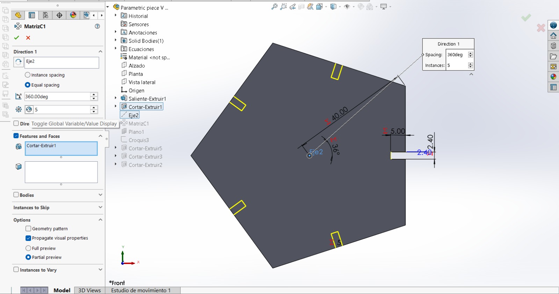Open the Display Style dropdown arrow
Screen dimensions: 559x294
point(340,7)
